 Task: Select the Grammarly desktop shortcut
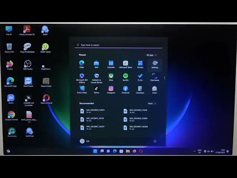pos(12,132)
